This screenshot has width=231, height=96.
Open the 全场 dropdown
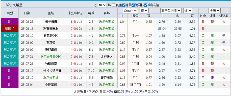[x=214, y=11]
